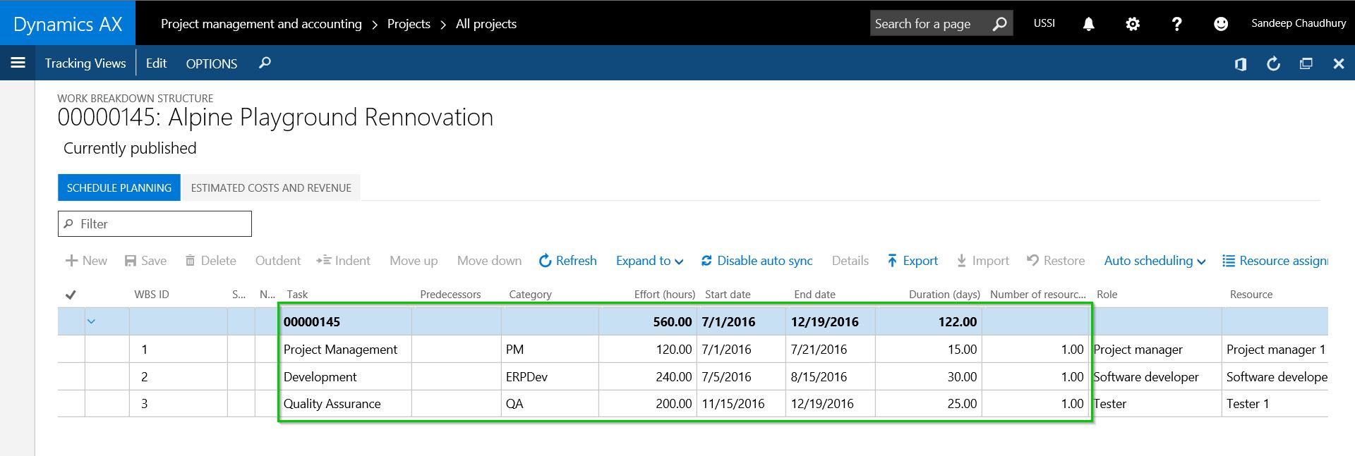Click the Refresh button in grid toolbar

pos(568,261)
